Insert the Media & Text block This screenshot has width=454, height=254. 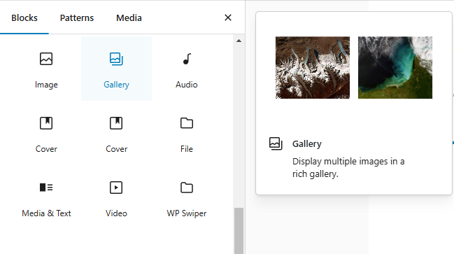[x=46, y=197]
